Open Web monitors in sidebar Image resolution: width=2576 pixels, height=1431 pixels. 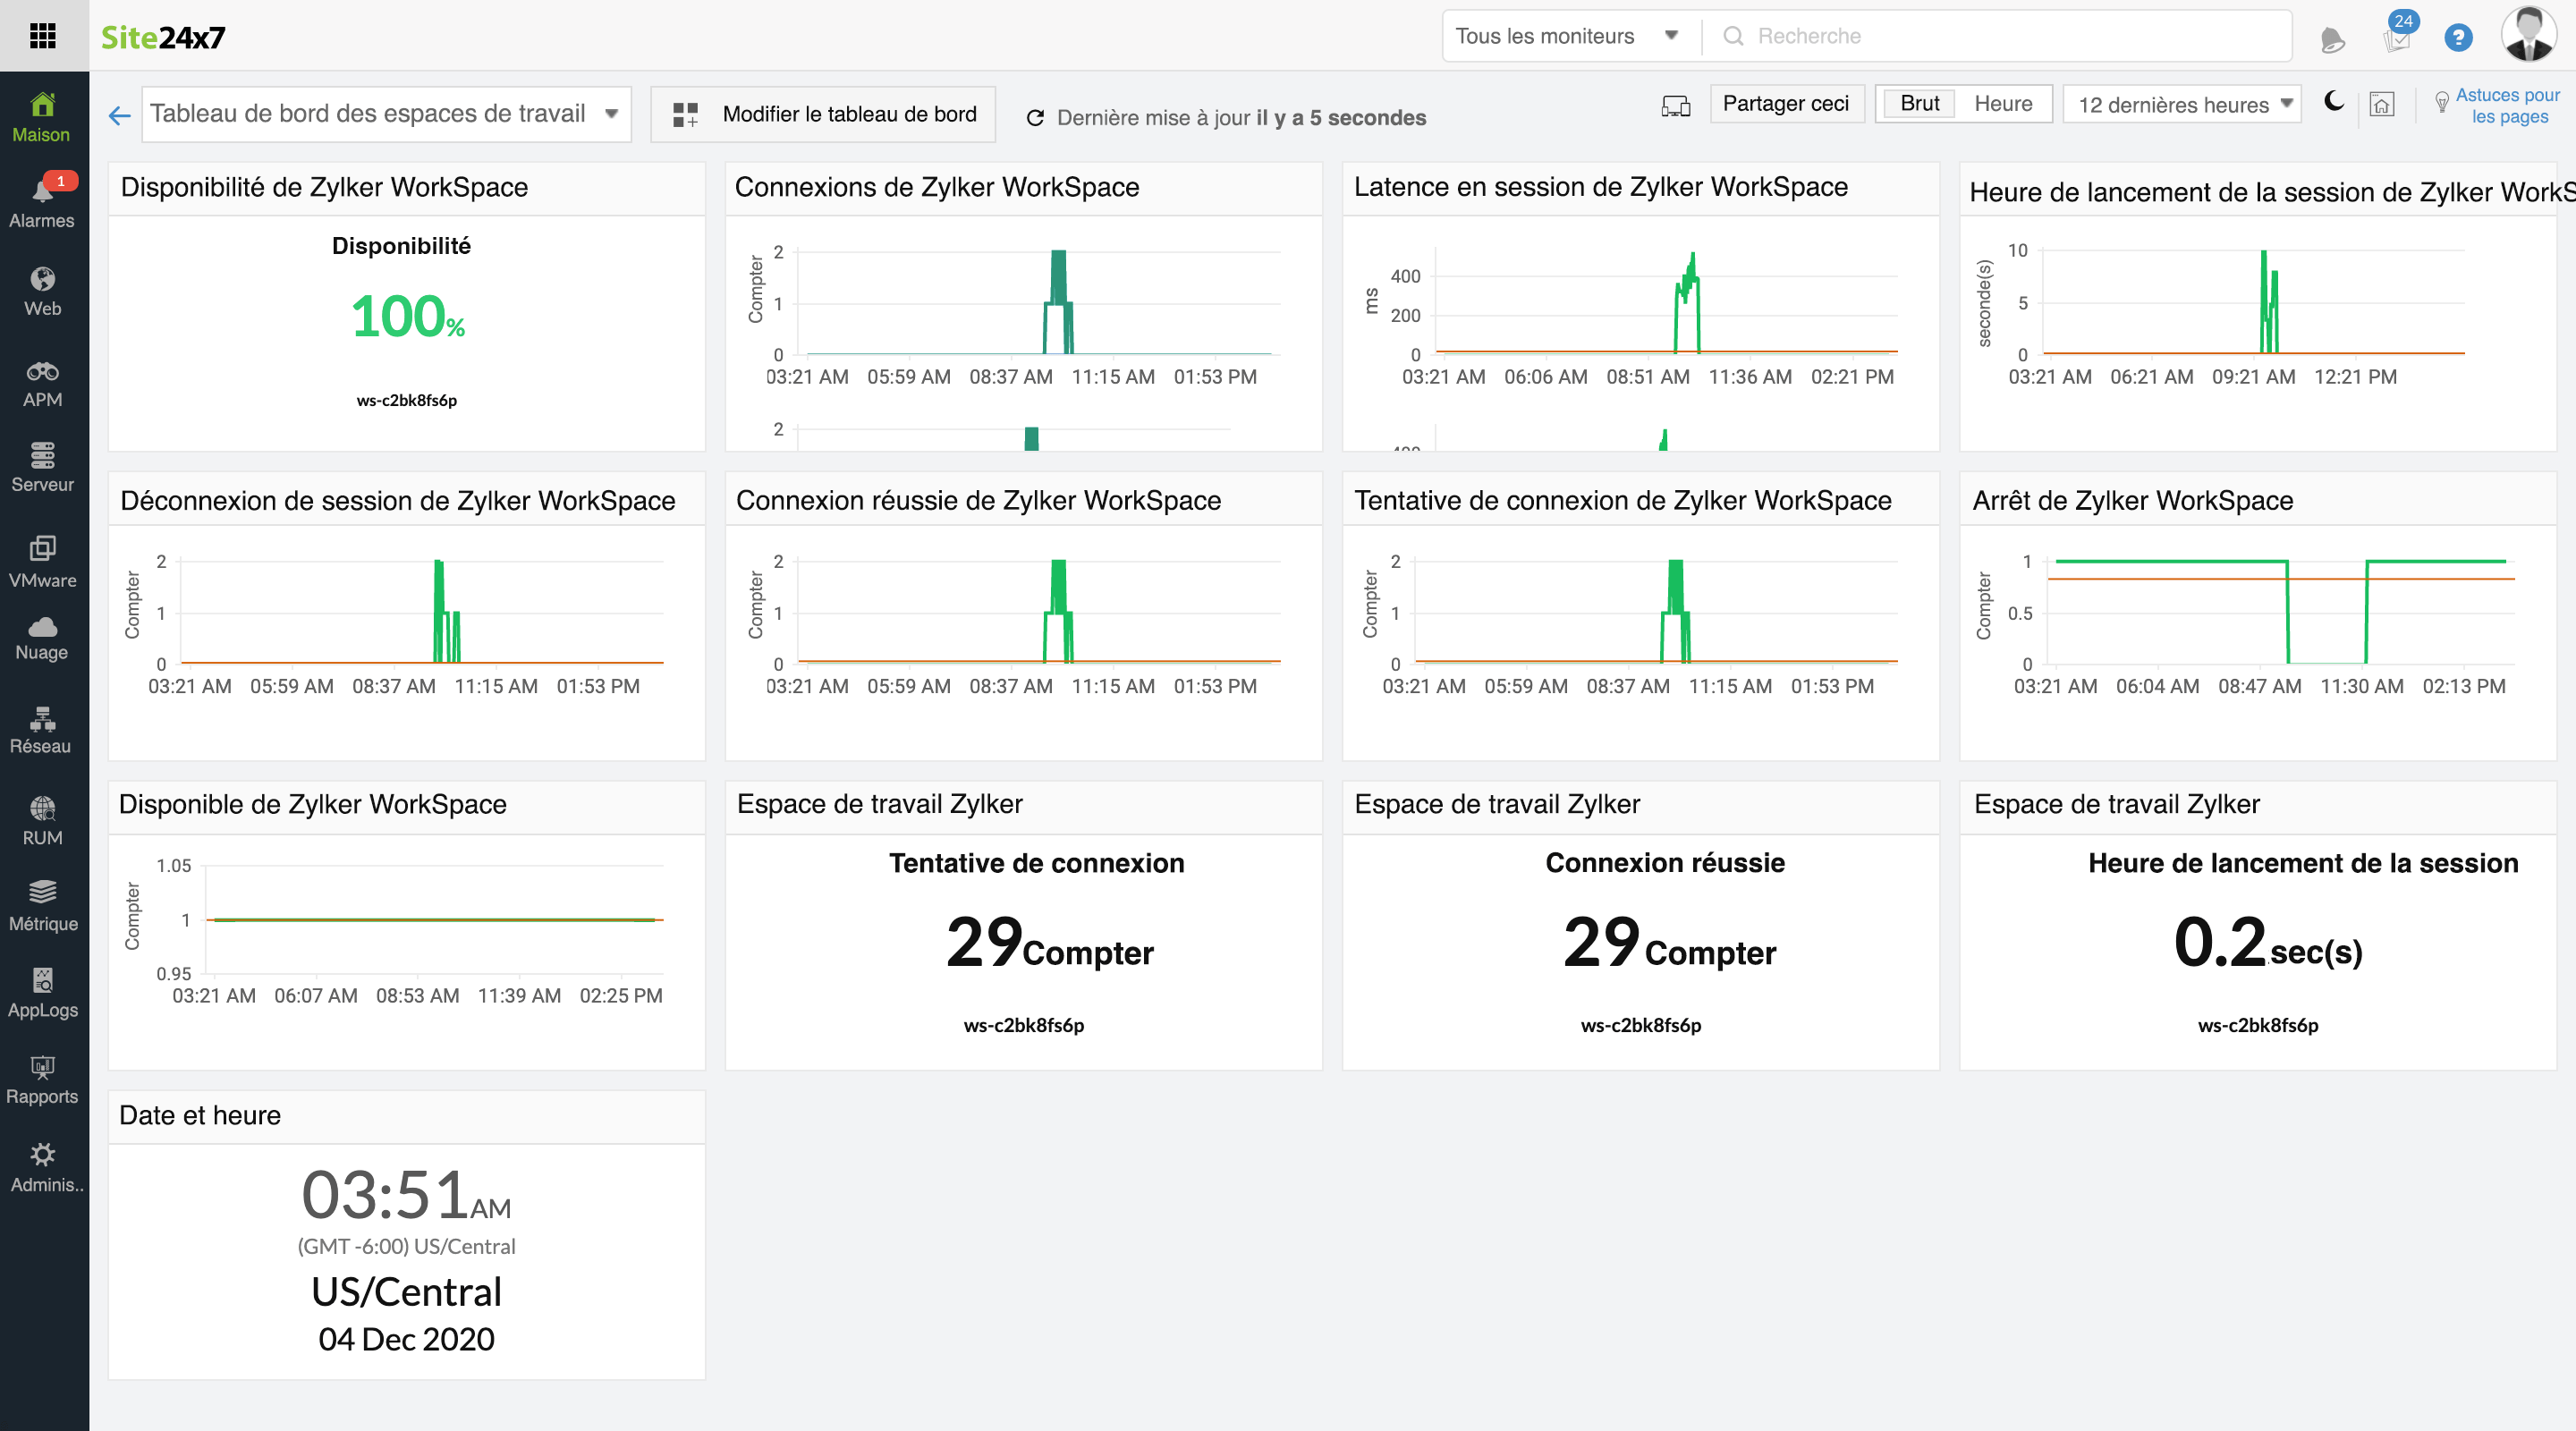click(42, 292)
